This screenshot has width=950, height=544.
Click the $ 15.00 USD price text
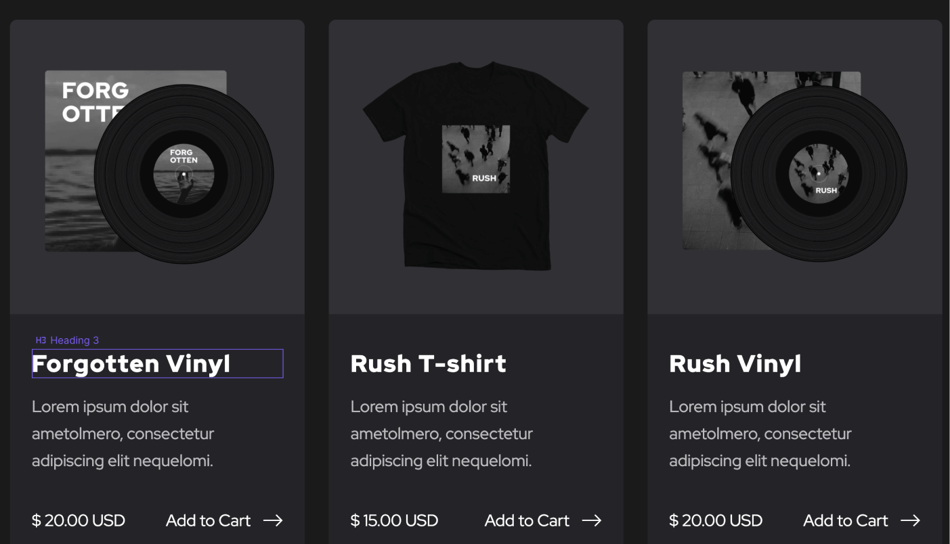394,520
